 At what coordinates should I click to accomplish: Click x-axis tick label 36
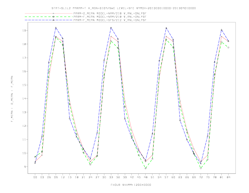[x=118, y=177]
